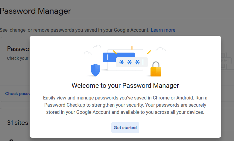
Task: Click the Password Checkup card title behind the dialog
Action: click(18, 49)
